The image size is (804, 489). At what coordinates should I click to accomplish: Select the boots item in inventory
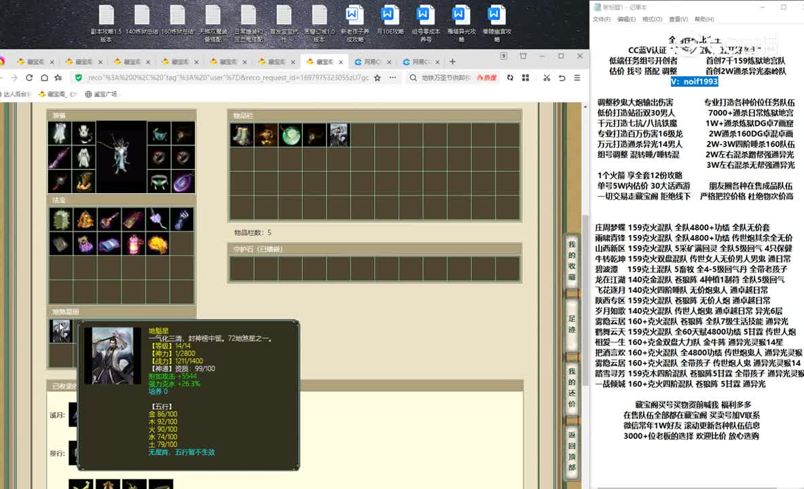pyautogui.click(x=242, y=134)
